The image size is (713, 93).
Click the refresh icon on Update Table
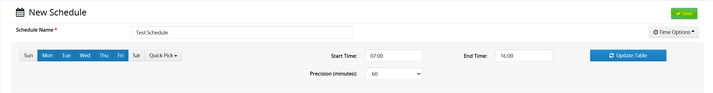point(612,55)
